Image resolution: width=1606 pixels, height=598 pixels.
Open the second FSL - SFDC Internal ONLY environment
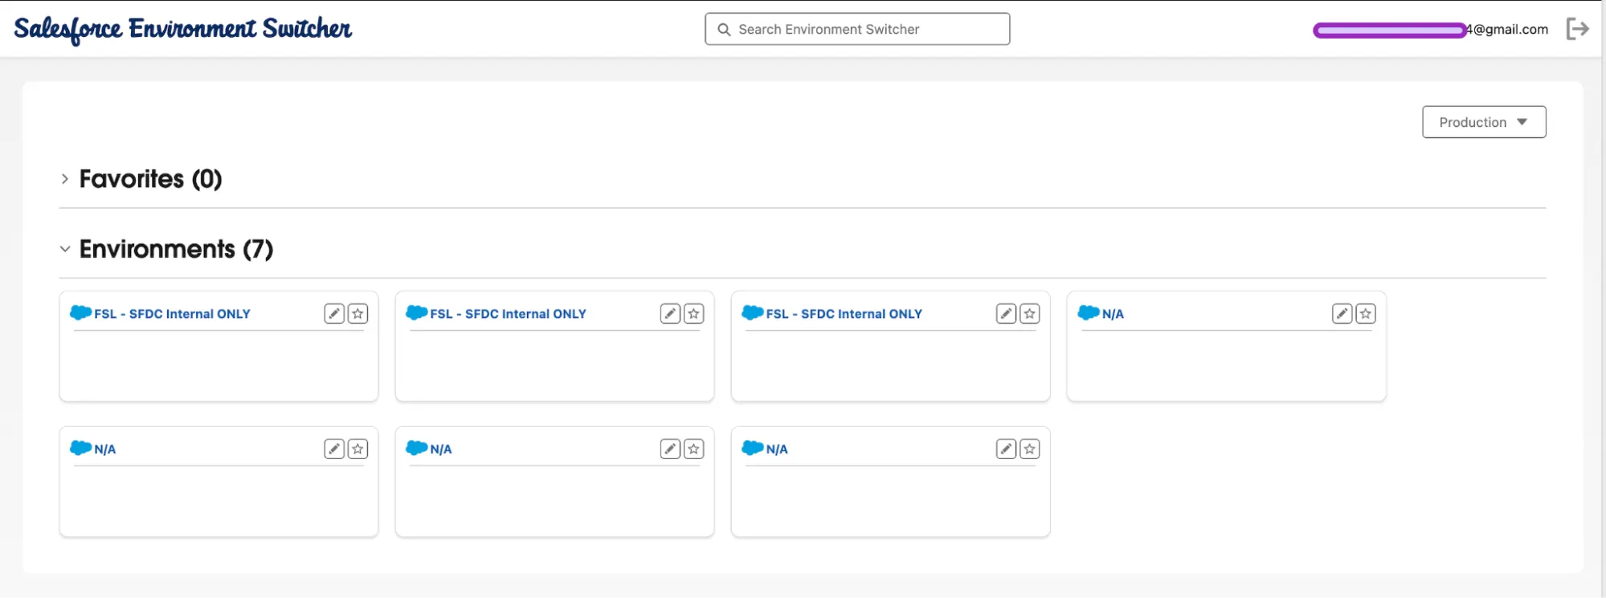(508, 314)
